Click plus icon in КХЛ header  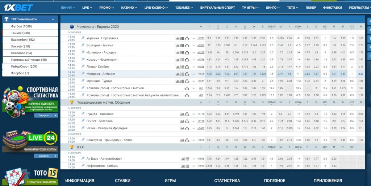point(201,147)
